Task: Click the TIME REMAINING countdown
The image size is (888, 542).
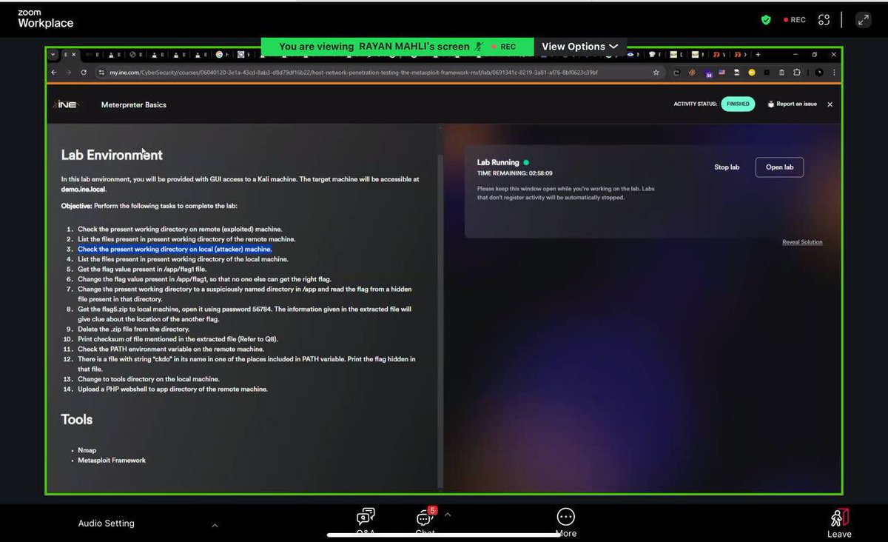Action: coord(514,173)
